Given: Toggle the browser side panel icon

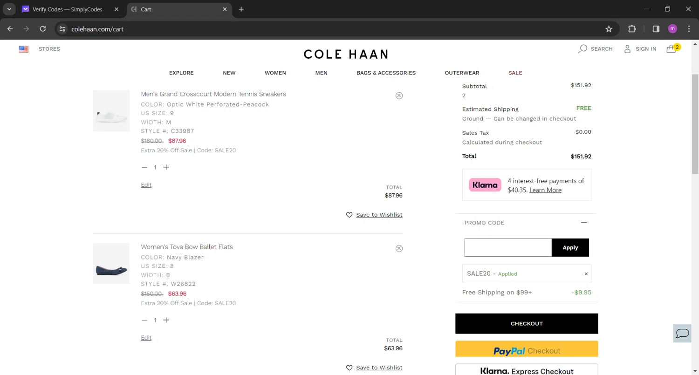Looking at the screenshot, I should 656,29.
